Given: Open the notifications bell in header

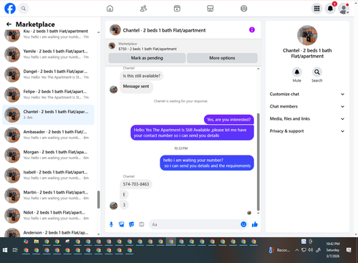Looking at the screenshot, I should (330, 9).
